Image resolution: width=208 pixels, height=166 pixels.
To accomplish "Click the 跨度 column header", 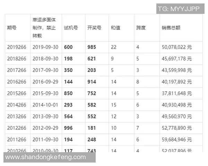I will click(141, 28).
